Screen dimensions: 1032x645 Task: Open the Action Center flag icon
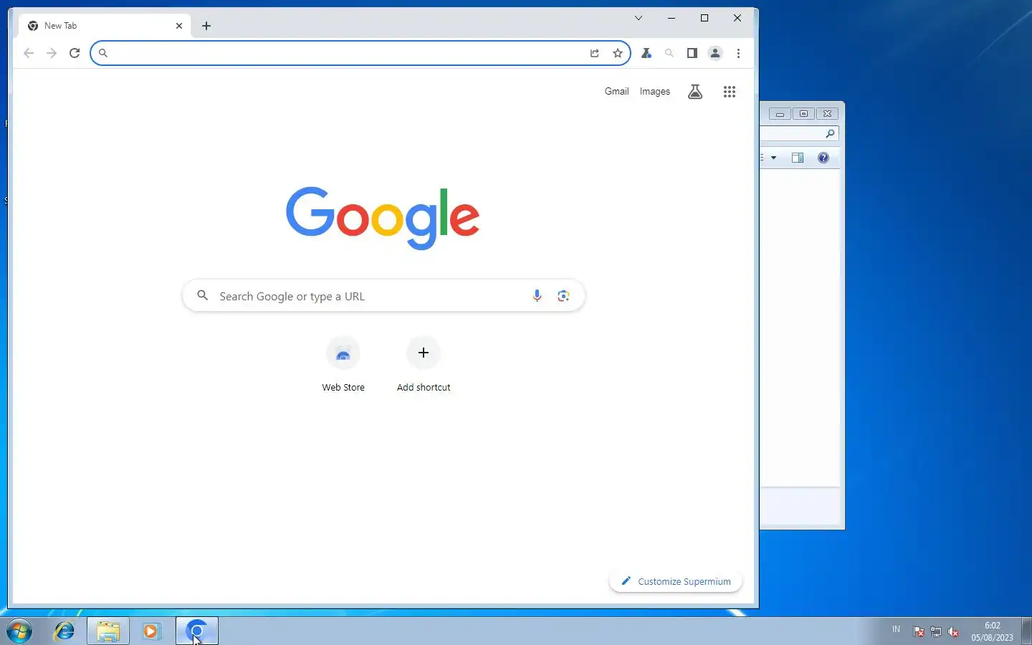coord(919,631)
